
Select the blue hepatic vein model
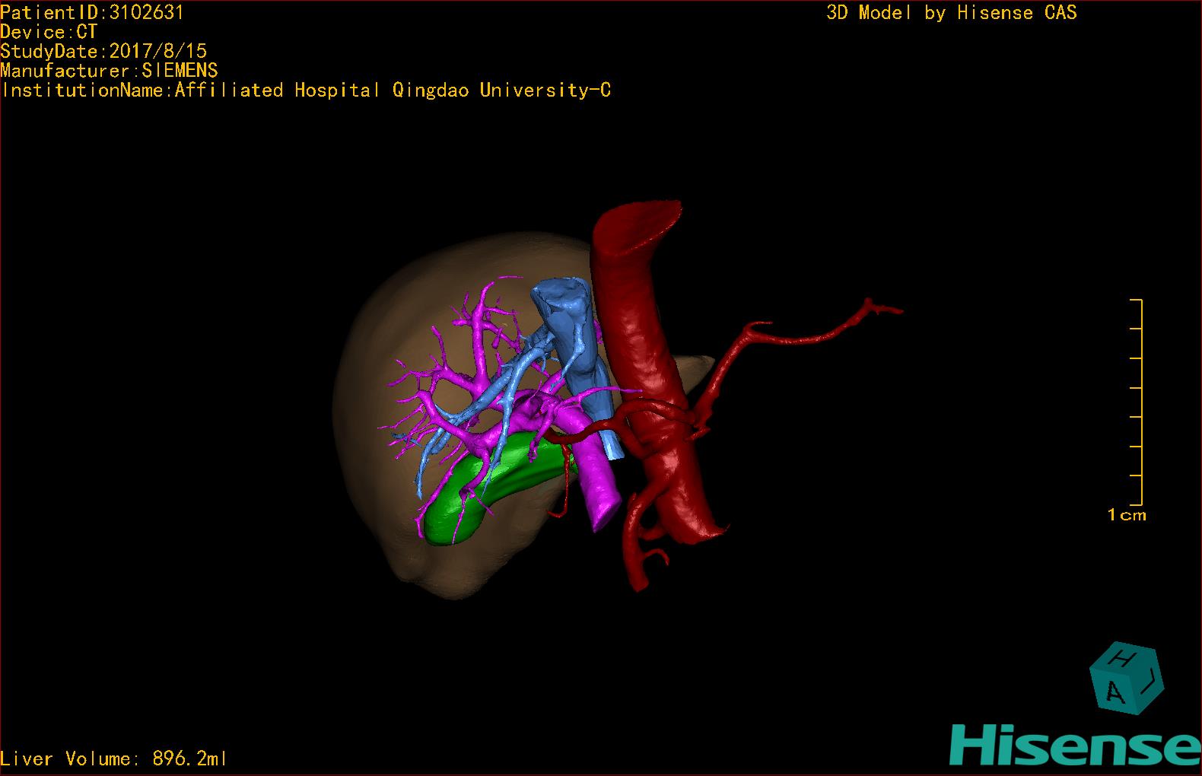(x=569, y=335)
